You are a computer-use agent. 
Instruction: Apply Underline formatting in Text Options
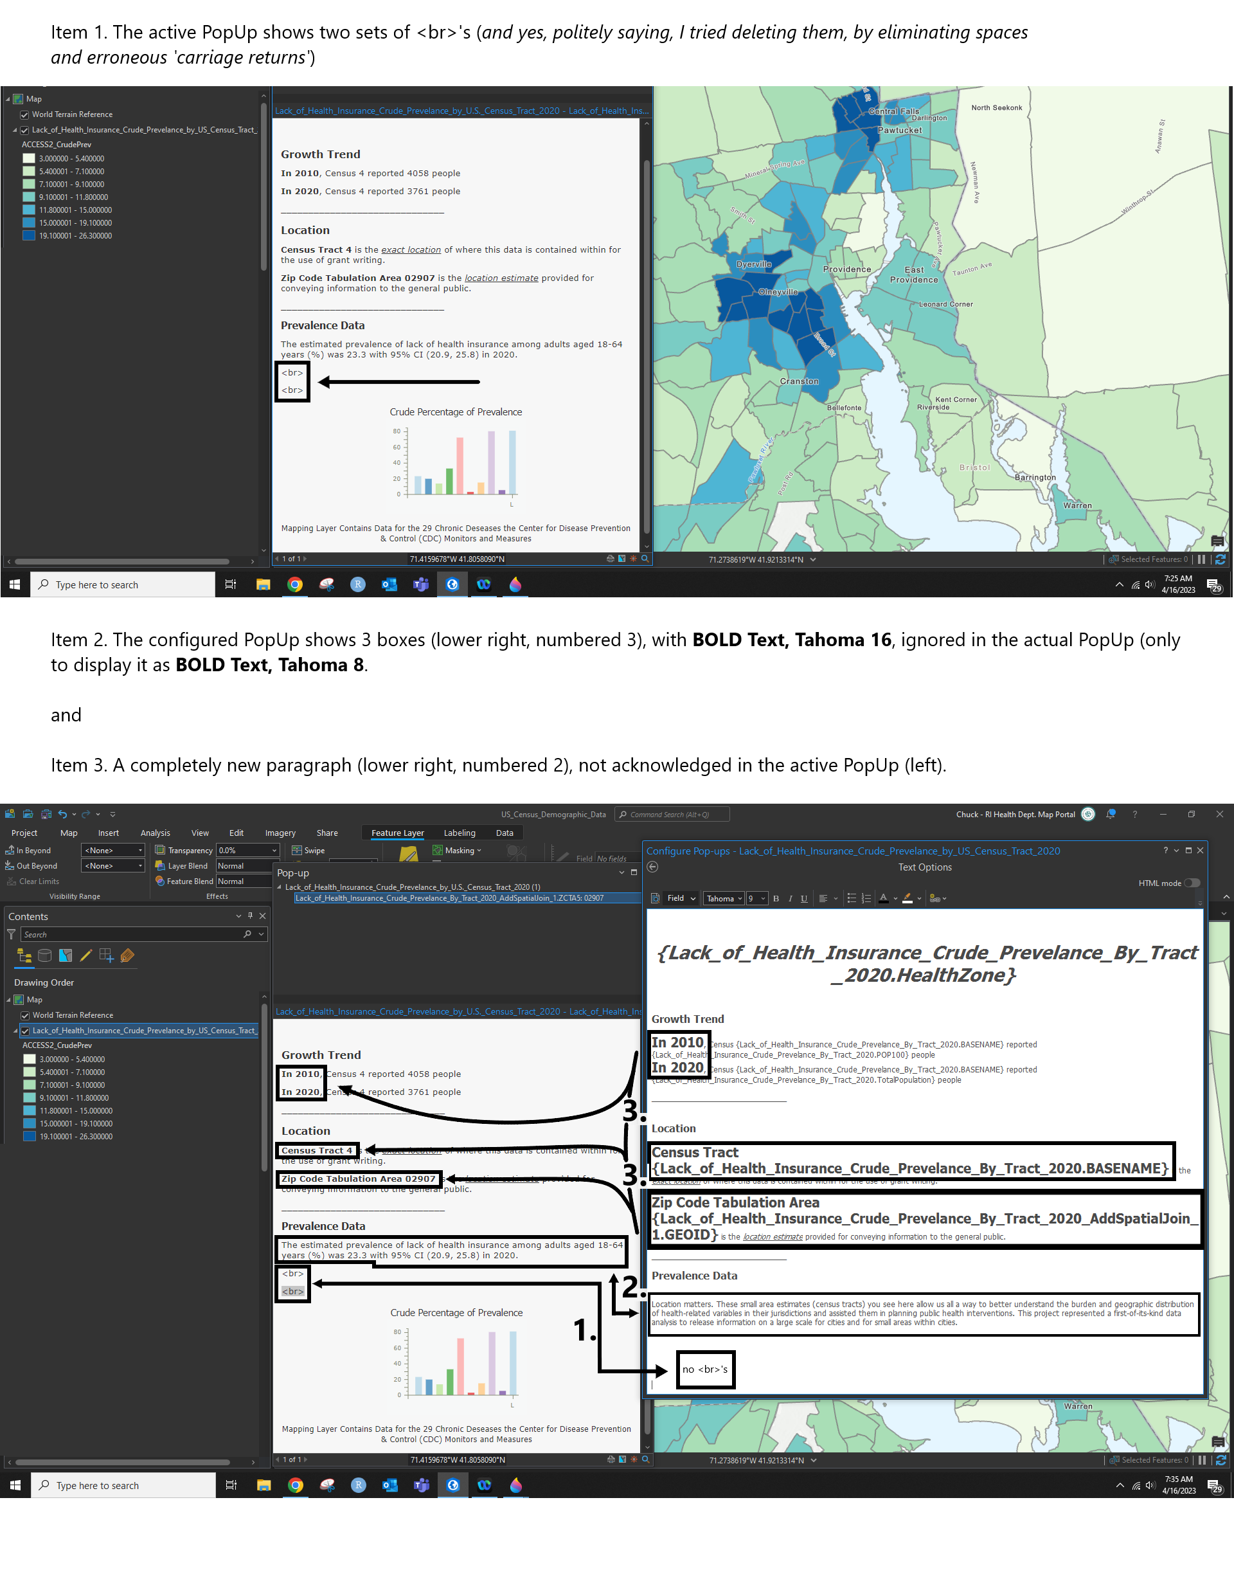click(805, 899)
